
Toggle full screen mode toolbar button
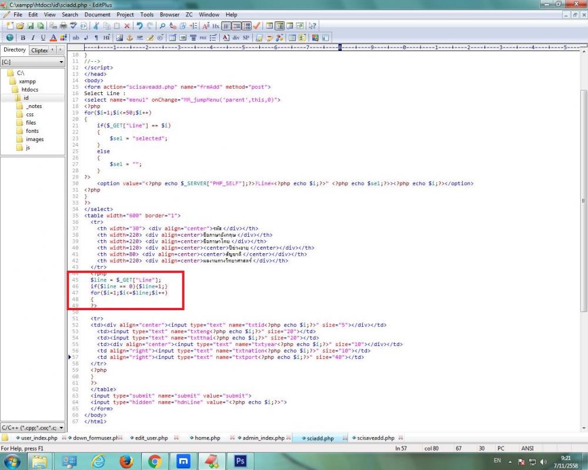click(300, 26)
